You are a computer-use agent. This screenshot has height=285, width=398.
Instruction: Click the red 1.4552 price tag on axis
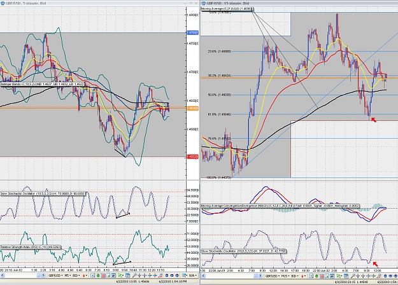(x=193, y=157)
